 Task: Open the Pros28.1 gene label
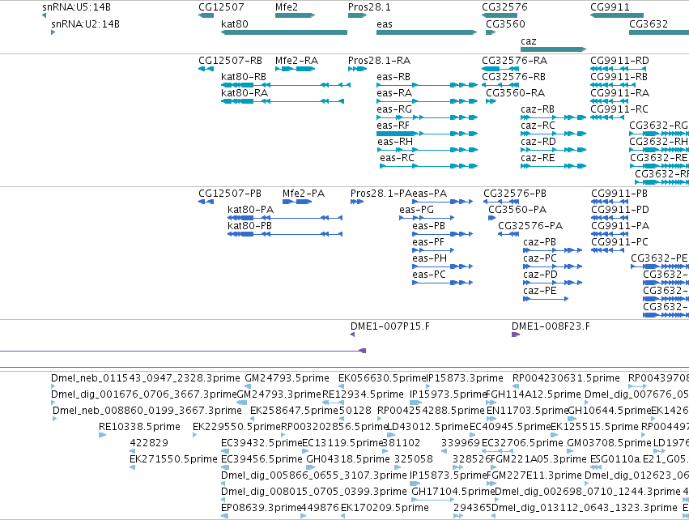click(x=369, y=7)
